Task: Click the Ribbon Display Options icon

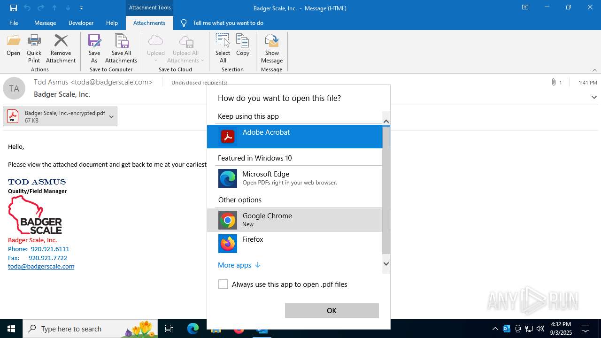Action: pos(525,8)
